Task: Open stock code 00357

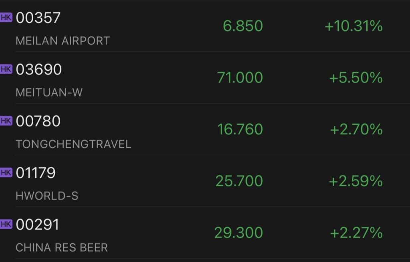Action: (x=38, y=18)
